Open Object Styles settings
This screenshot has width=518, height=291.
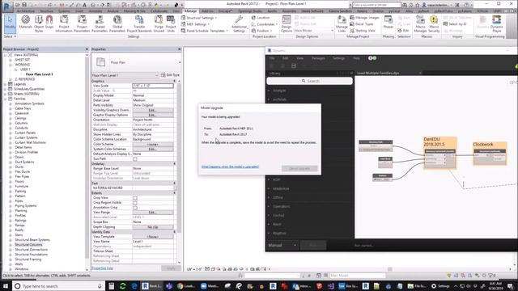pyautogui.click(x=39, y=23)
